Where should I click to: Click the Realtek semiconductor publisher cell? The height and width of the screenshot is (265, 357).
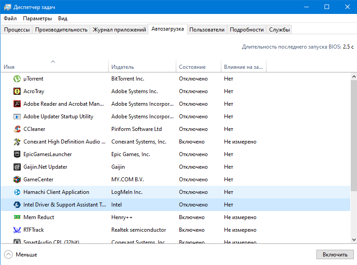(138, 230)
